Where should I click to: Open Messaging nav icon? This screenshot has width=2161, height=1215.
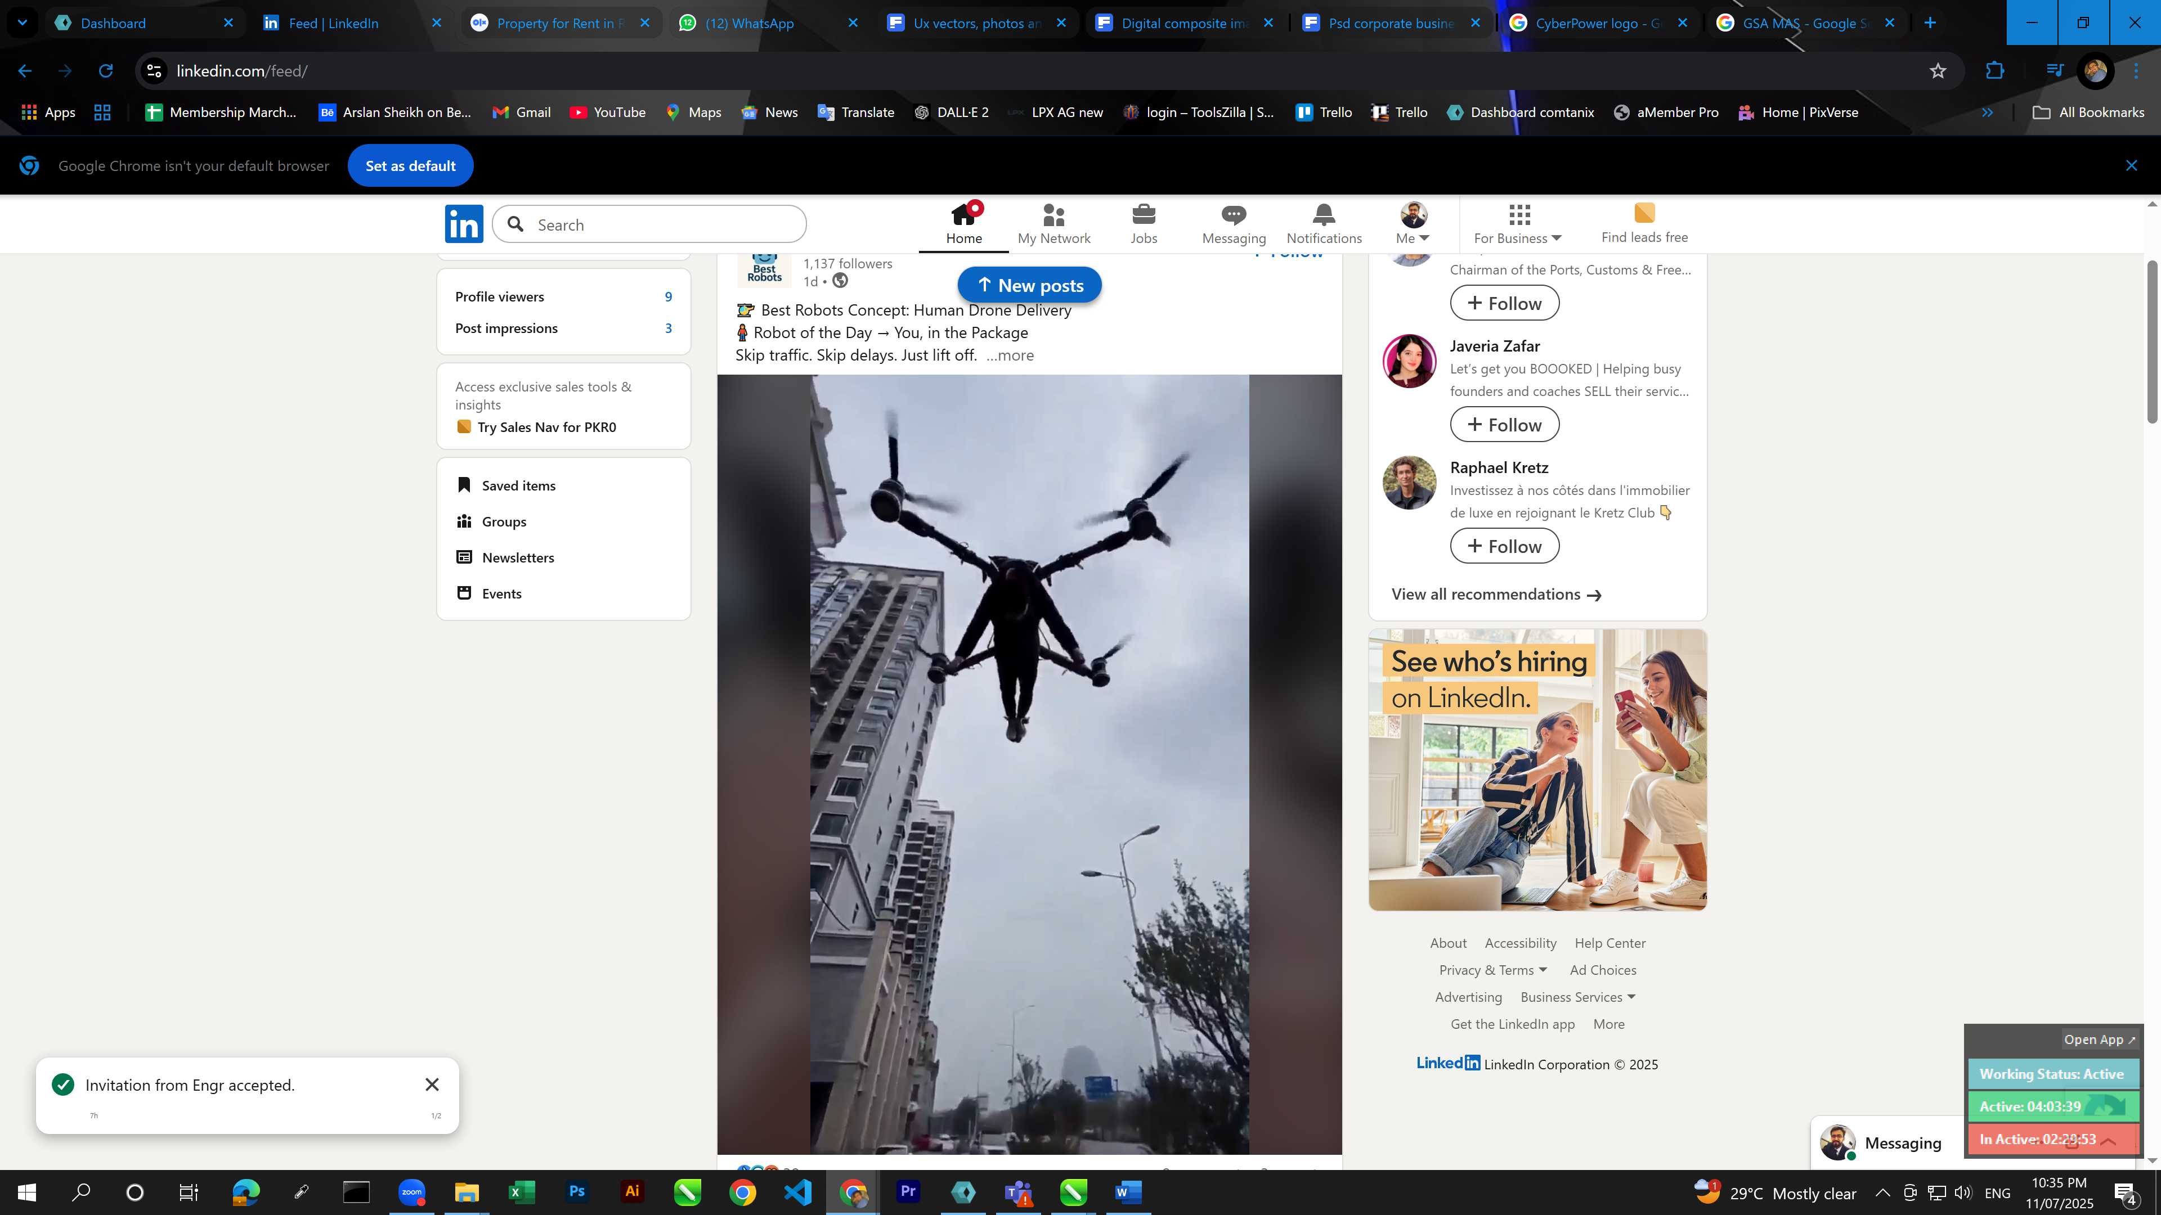[1233, 224]
